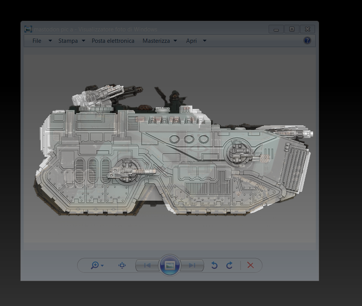Expand the File dropdown arrow
The height and width of the screenshot is (306, 362).
tap(49, 41)
